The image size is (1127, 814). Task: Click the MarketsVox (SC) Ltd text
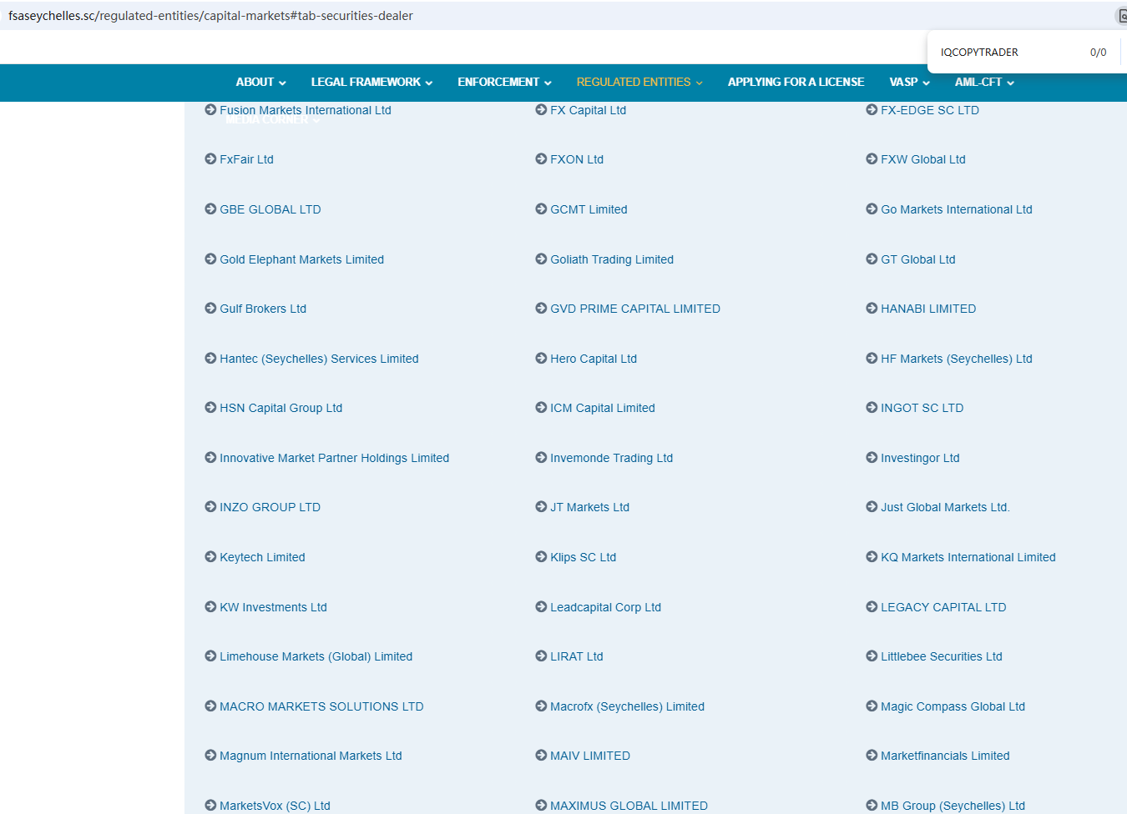click(275, 806)
